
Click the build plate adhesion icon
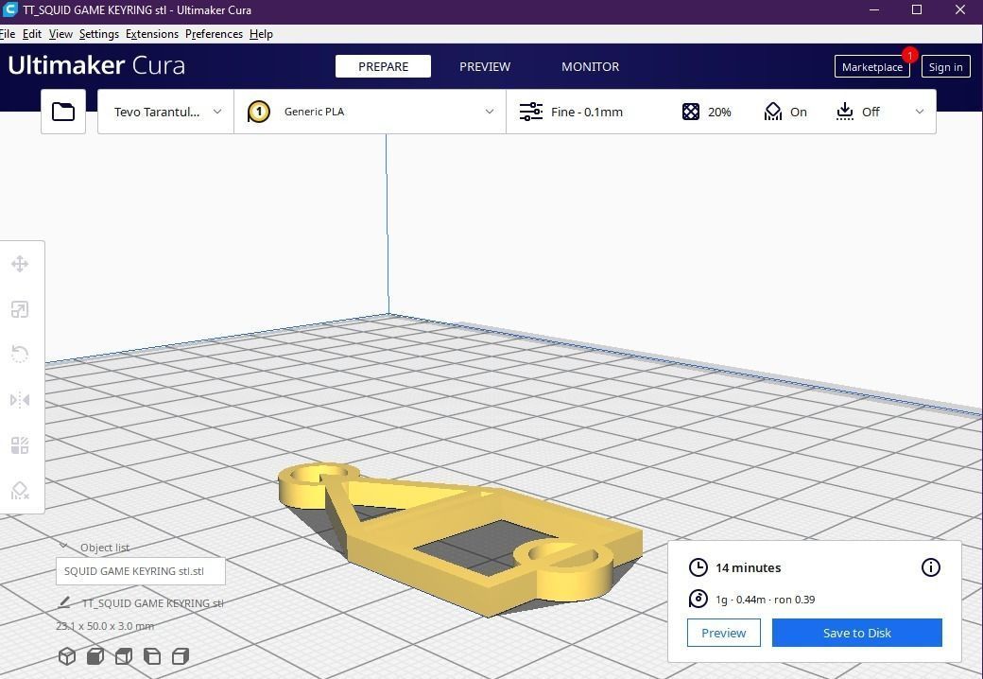click(x=844, y=112)
